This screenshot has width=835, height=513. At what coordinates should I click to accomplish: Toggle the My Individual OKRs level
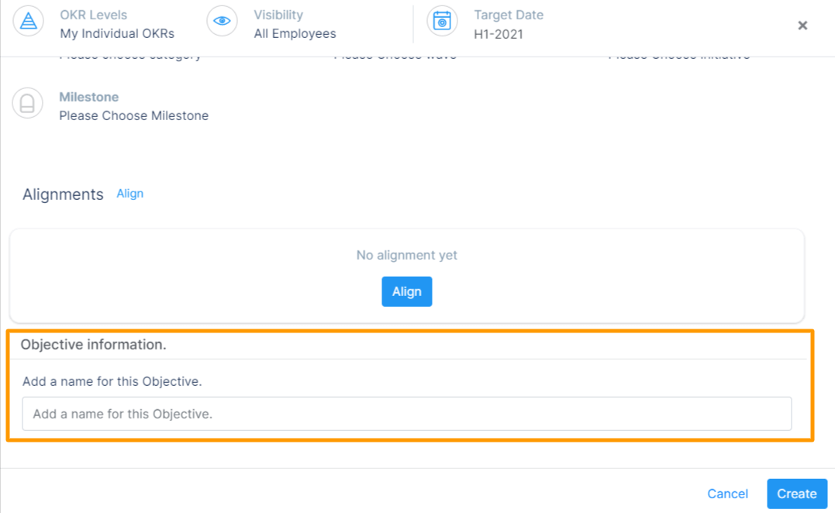117,33
